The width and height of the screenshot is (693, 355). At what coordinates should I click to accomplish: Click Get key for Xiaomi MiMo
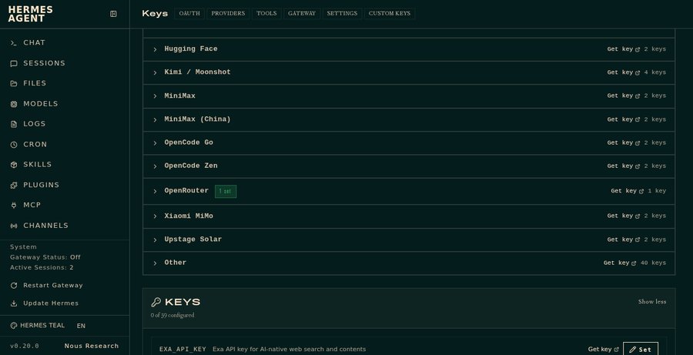(x=623, y=216)
